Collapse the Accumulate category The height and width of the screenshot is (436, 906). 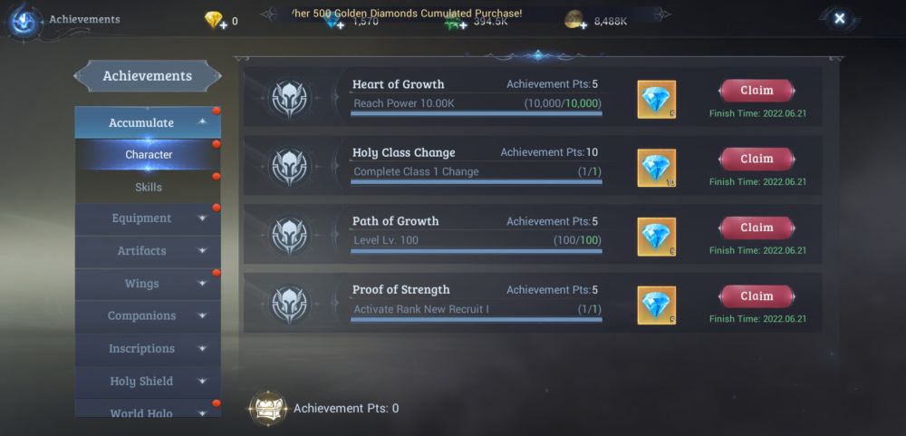click(148, 122)
